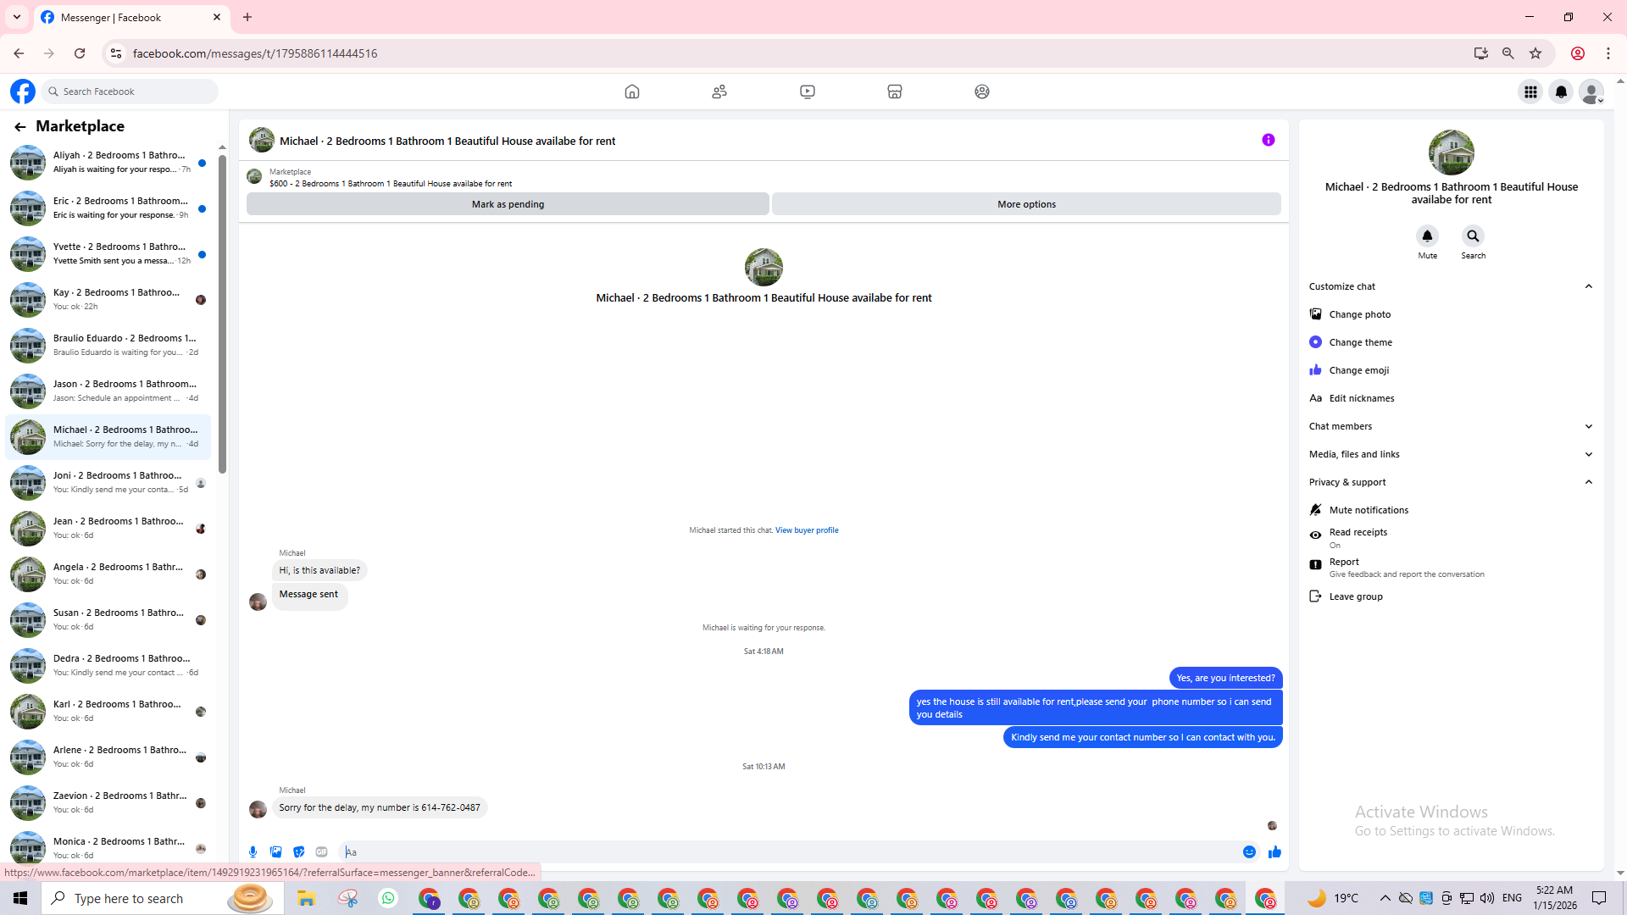Image resolution: width=1627 pixels, height=915 pixels.
Task: Click the Marketplace back arrow
Action: click(19, 126)
